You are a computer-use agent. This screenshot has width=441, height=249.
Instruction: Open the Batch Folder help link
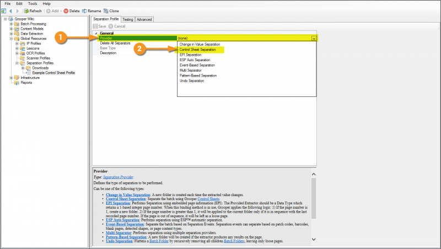point(159,241)
